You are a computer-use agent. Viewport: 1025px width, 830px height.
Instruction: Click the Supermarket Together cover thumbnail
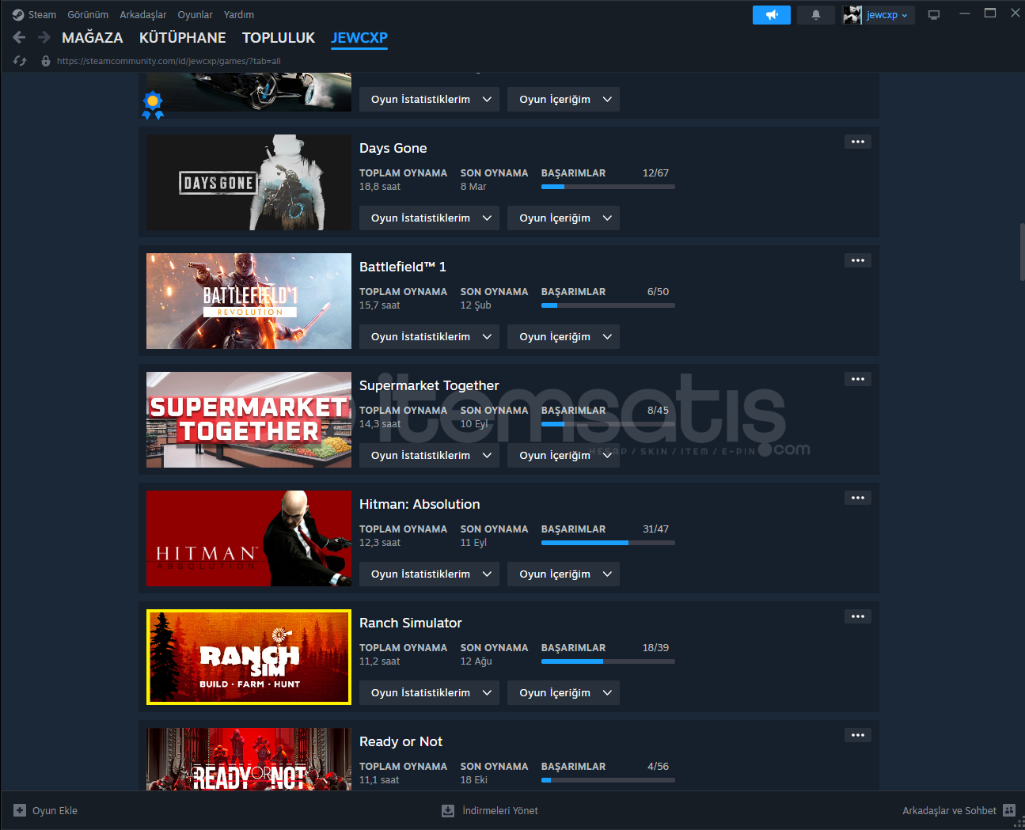[249, 419]
